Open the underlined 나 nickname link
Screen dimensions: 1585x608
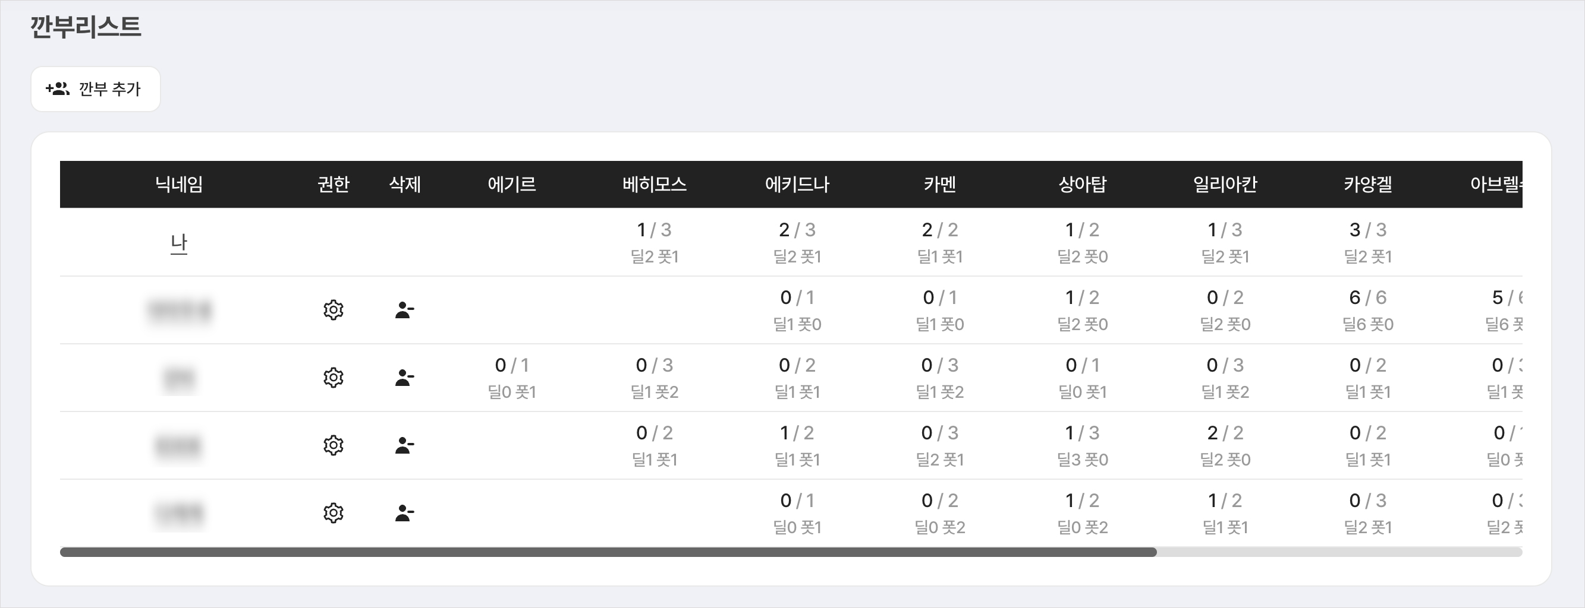pyautogui.click(x=178, y=243)
